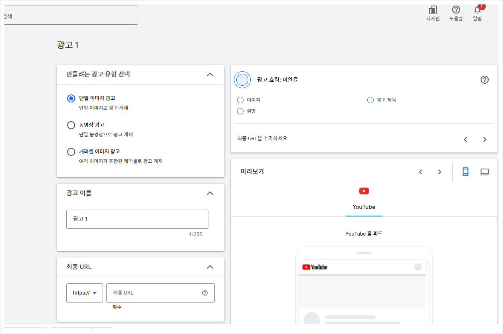
Task: Click the ad strength progress circle
Action: point(242,80)
